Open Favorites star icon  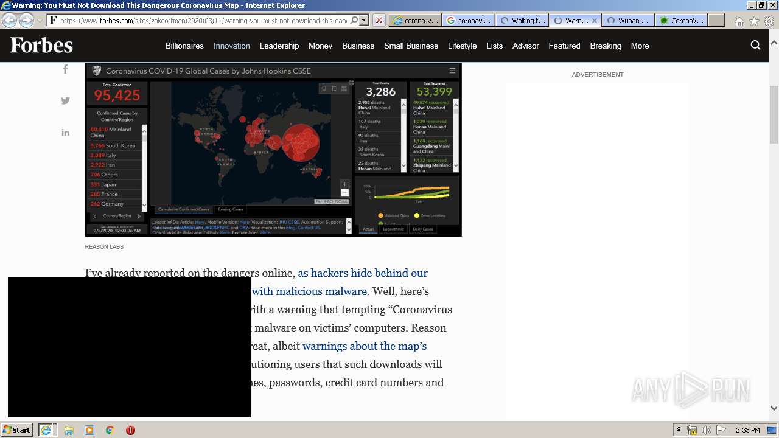[754, 21]
